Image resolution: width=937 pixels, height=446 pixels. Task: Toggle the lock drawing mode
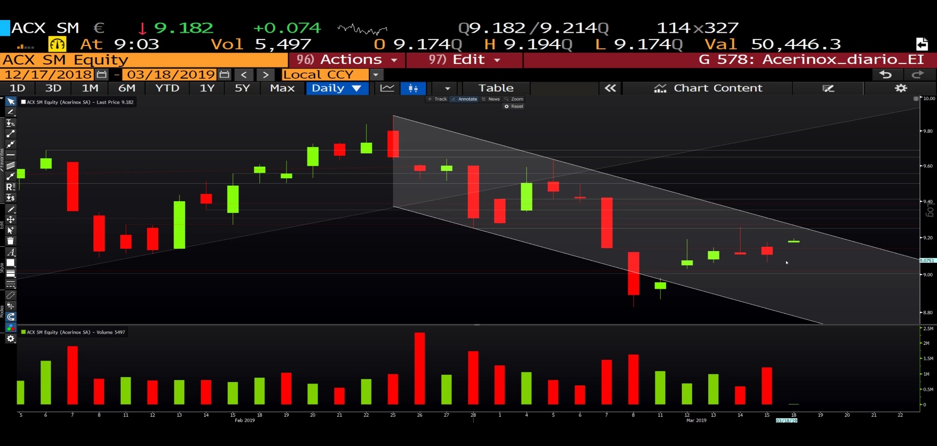(x=10, y=306)
